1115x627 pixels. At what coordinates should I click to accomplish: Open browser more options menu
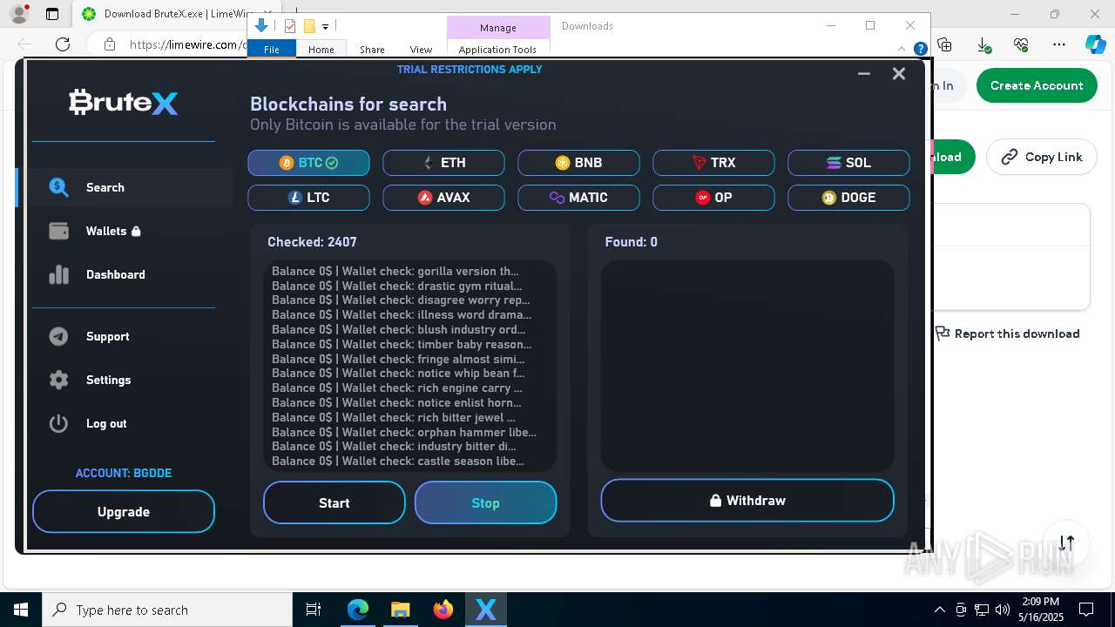[1059, 44]
